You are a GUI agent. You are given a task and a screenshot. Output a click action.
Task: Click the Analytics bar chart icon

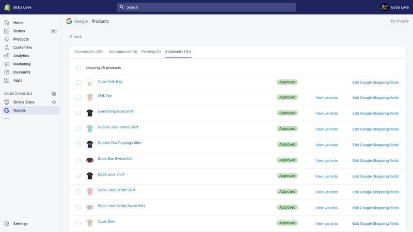click(7, 56)
